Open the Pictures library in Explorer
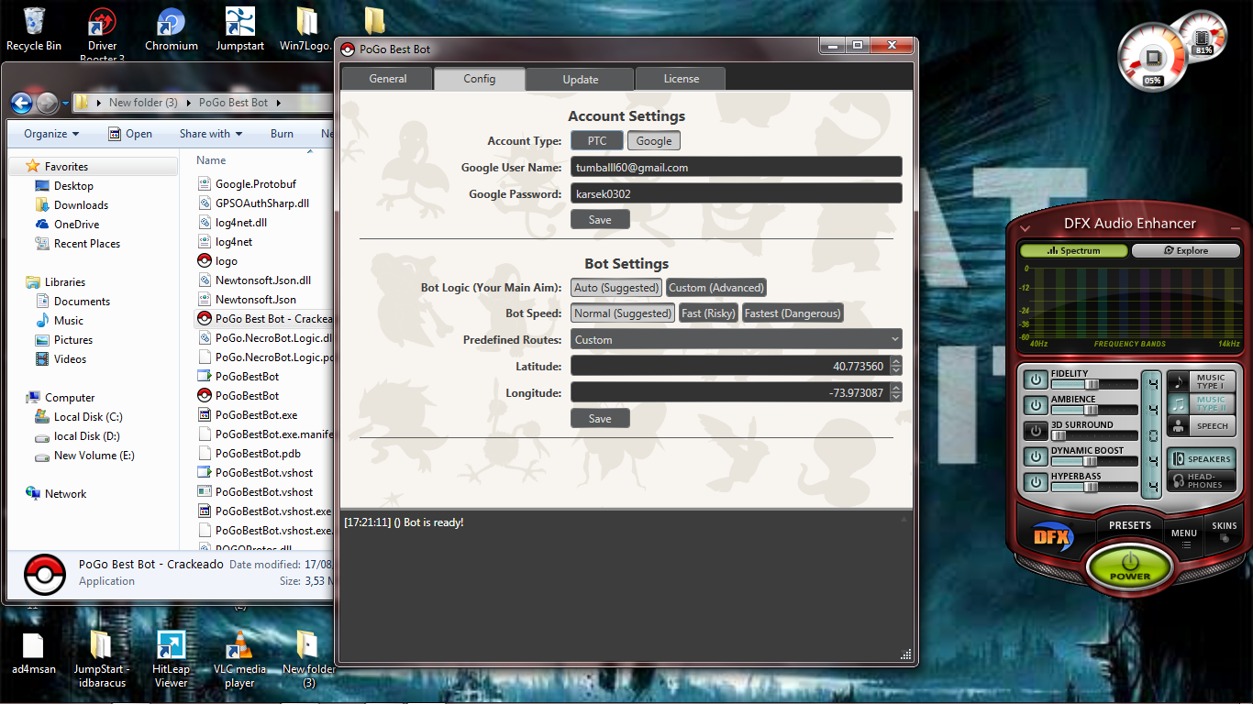Image resolution: width=1253 pixels, height=704 pixels. pyautogui.click(x=63, y=340)
